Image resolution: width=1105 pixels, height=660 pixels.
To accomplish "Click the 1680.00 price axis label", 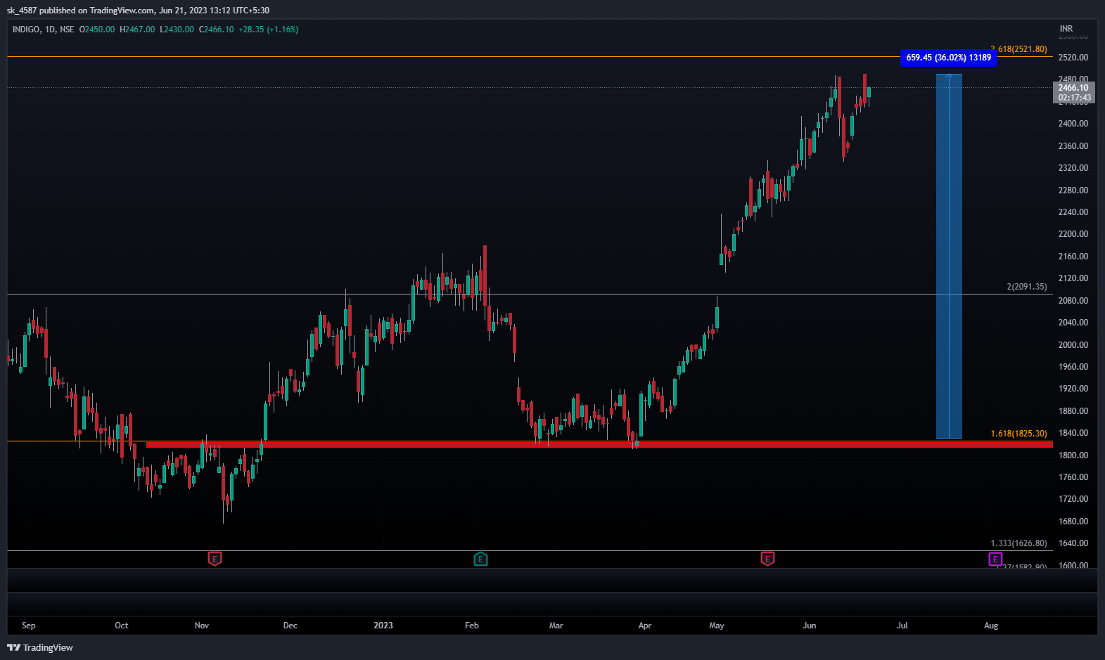I will (x=1073, y=522).
